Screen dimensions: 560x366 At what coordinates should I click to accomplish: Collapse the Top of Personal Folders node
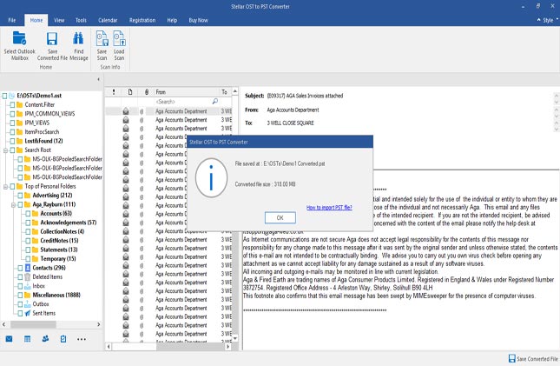coord(5,186)
